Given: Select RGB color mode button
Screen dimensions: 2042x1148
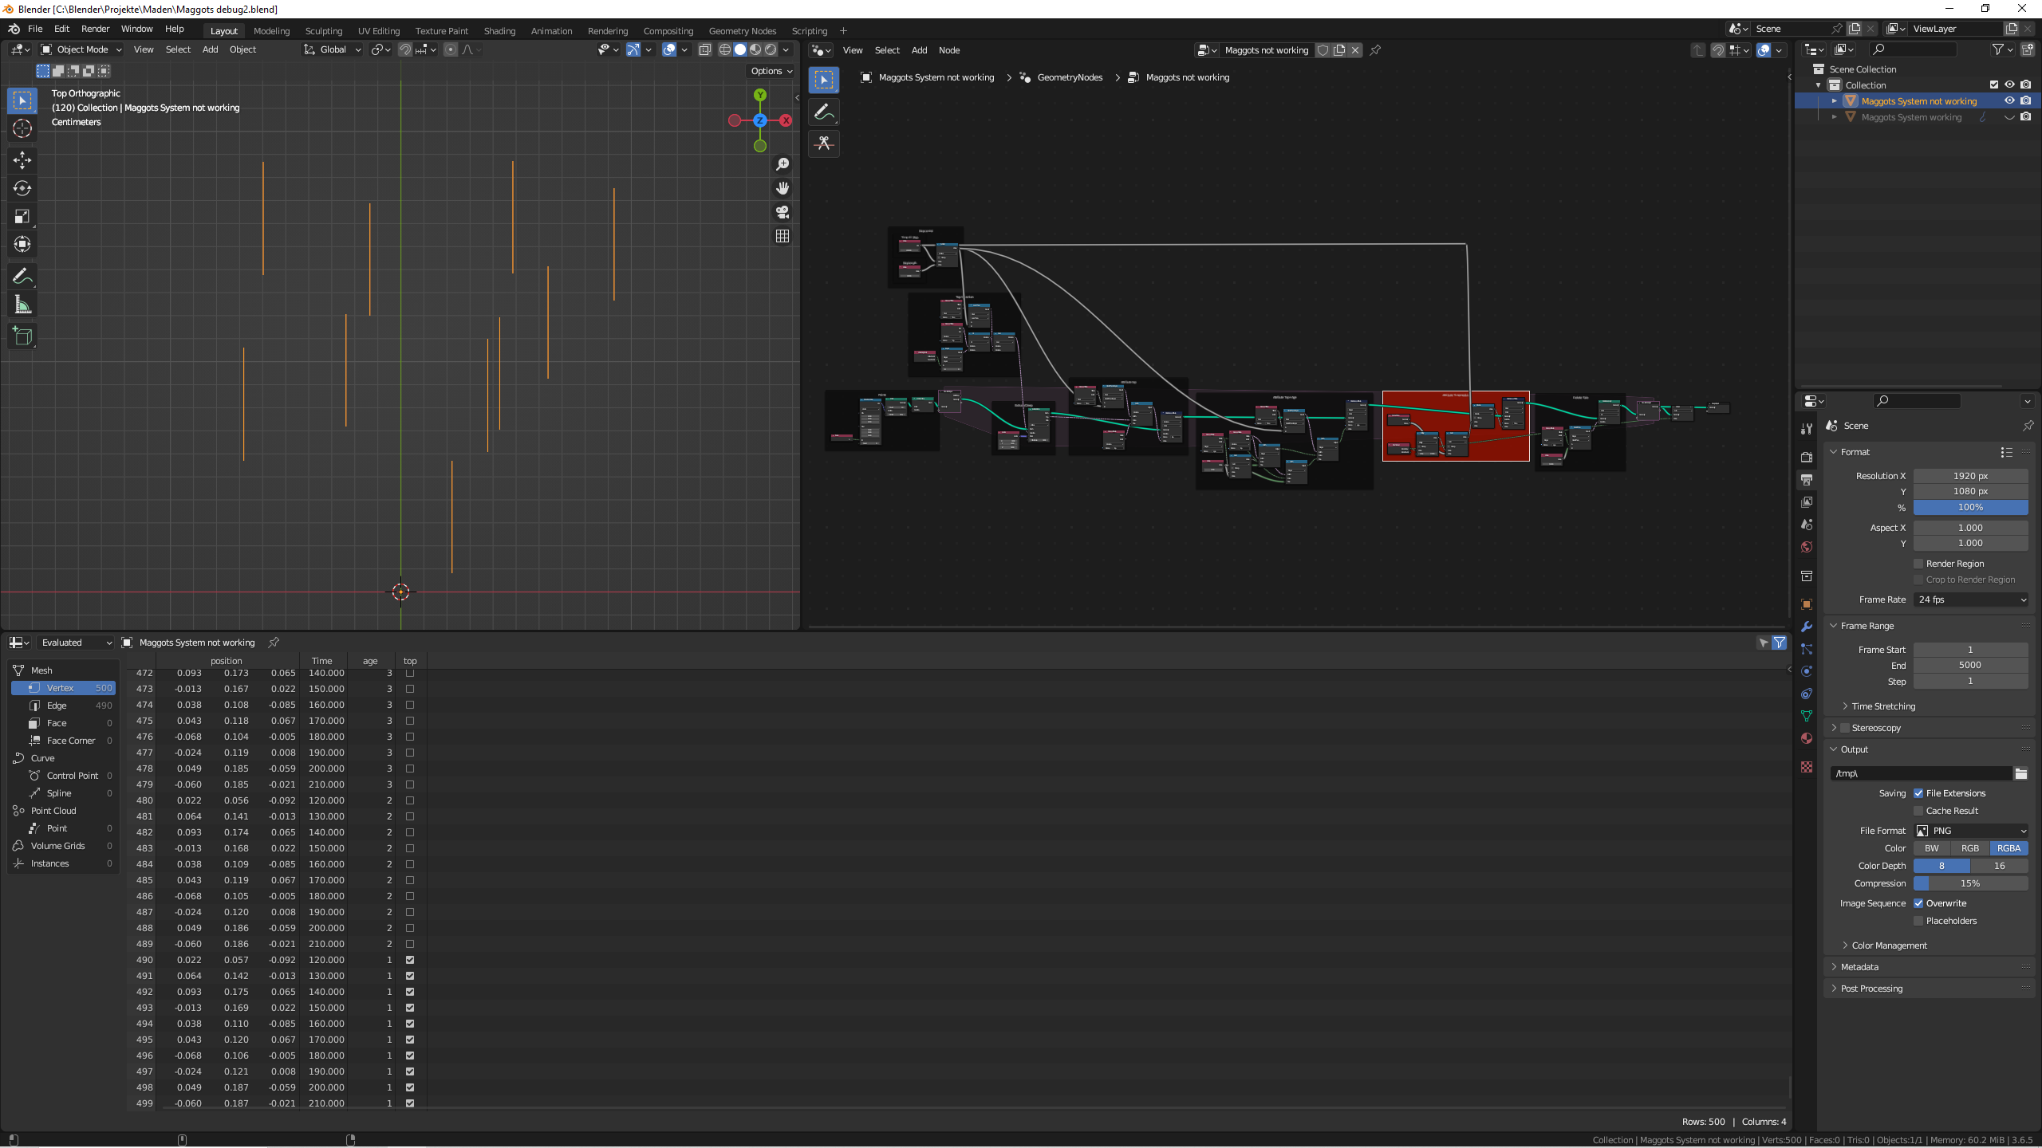Looking at the screenshot, I should coord(1970,848).
